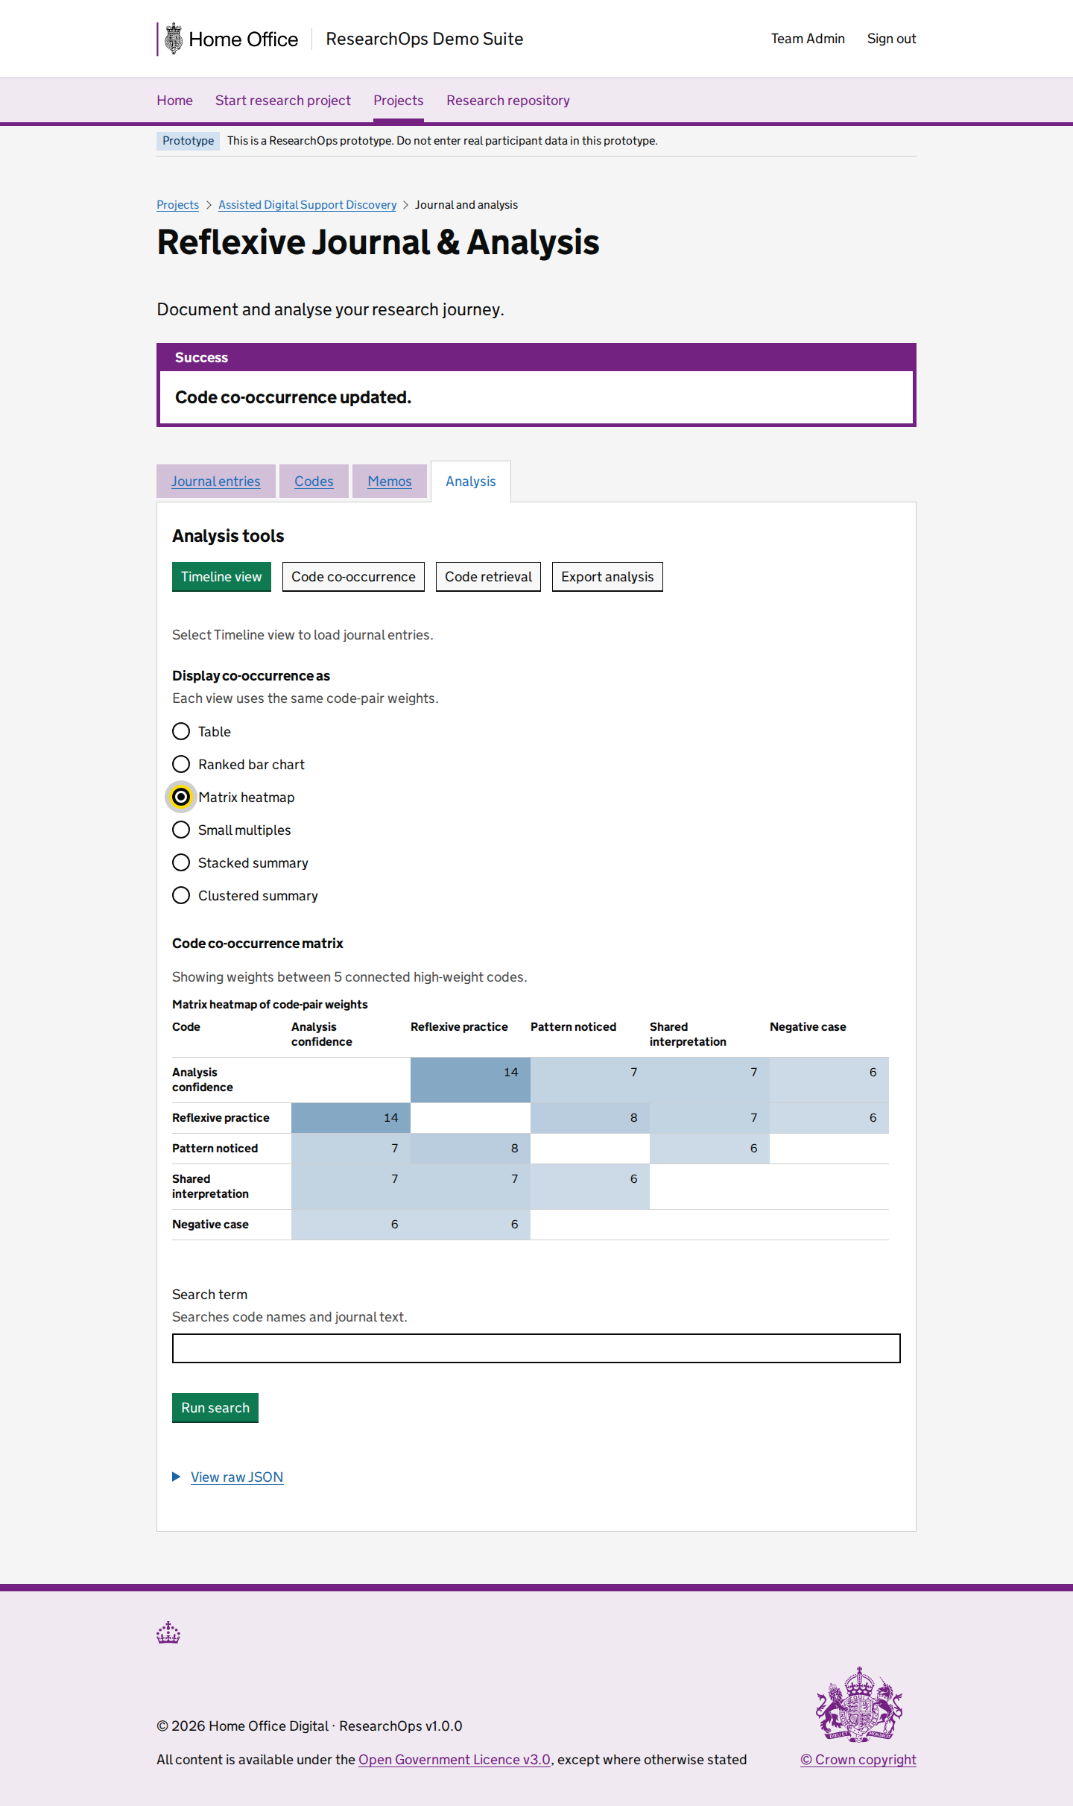Choose Small multiples display
The height and width of the screenshot is (1806, 1073).
(x=181, y=830)
